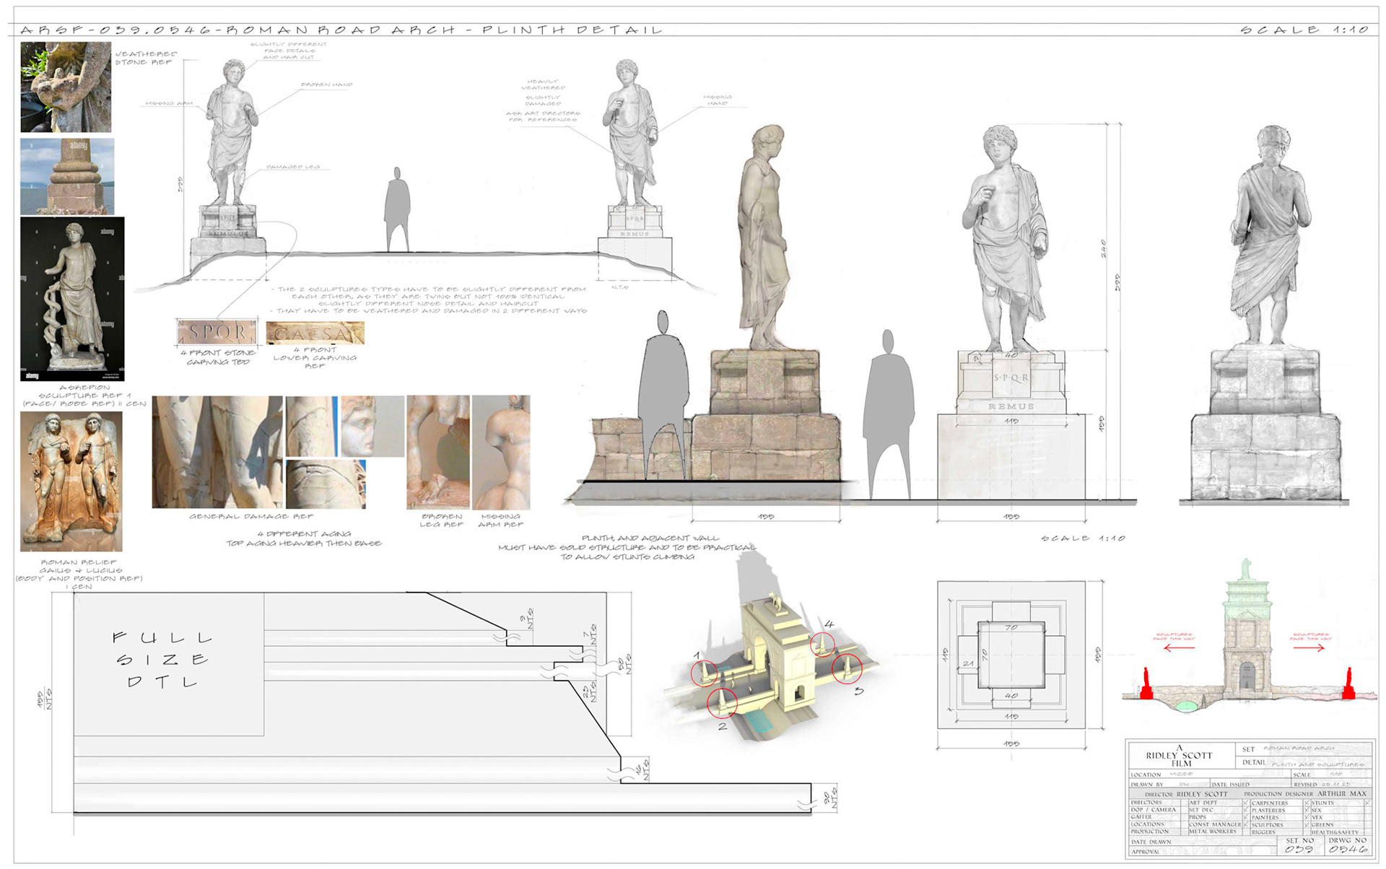Click the FULL SIZE DTL label
The width and height of the screenshot is (1386, 869).
tap(162, 660)
